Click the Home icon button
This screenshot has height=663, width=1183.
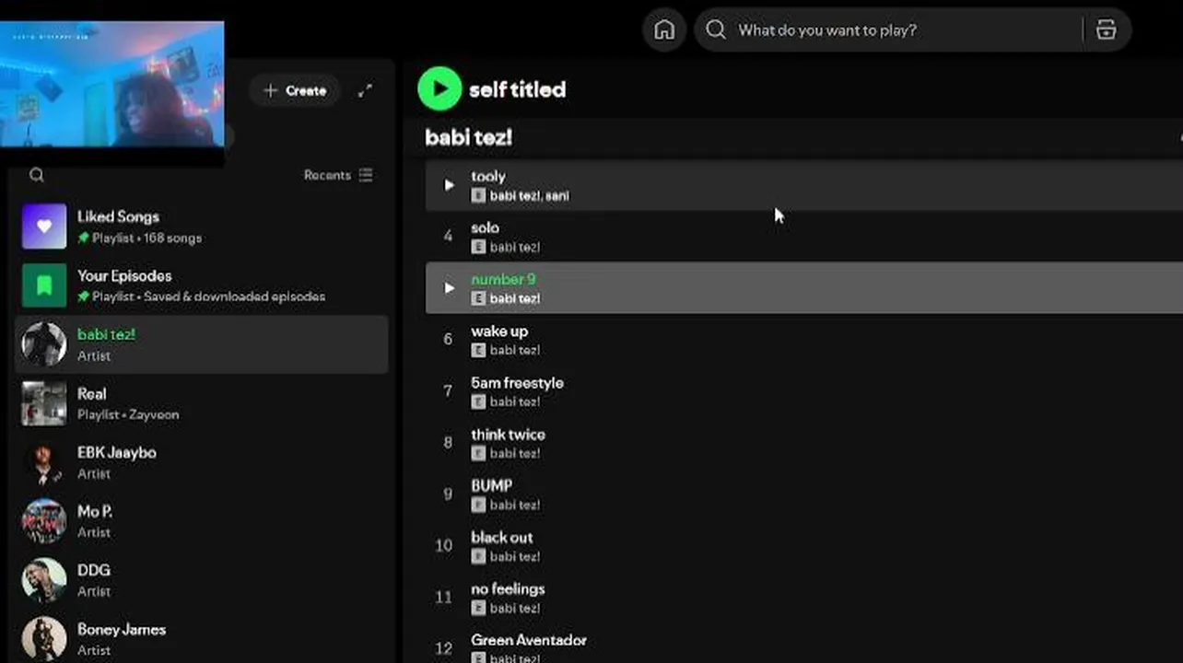pos(663,30)
